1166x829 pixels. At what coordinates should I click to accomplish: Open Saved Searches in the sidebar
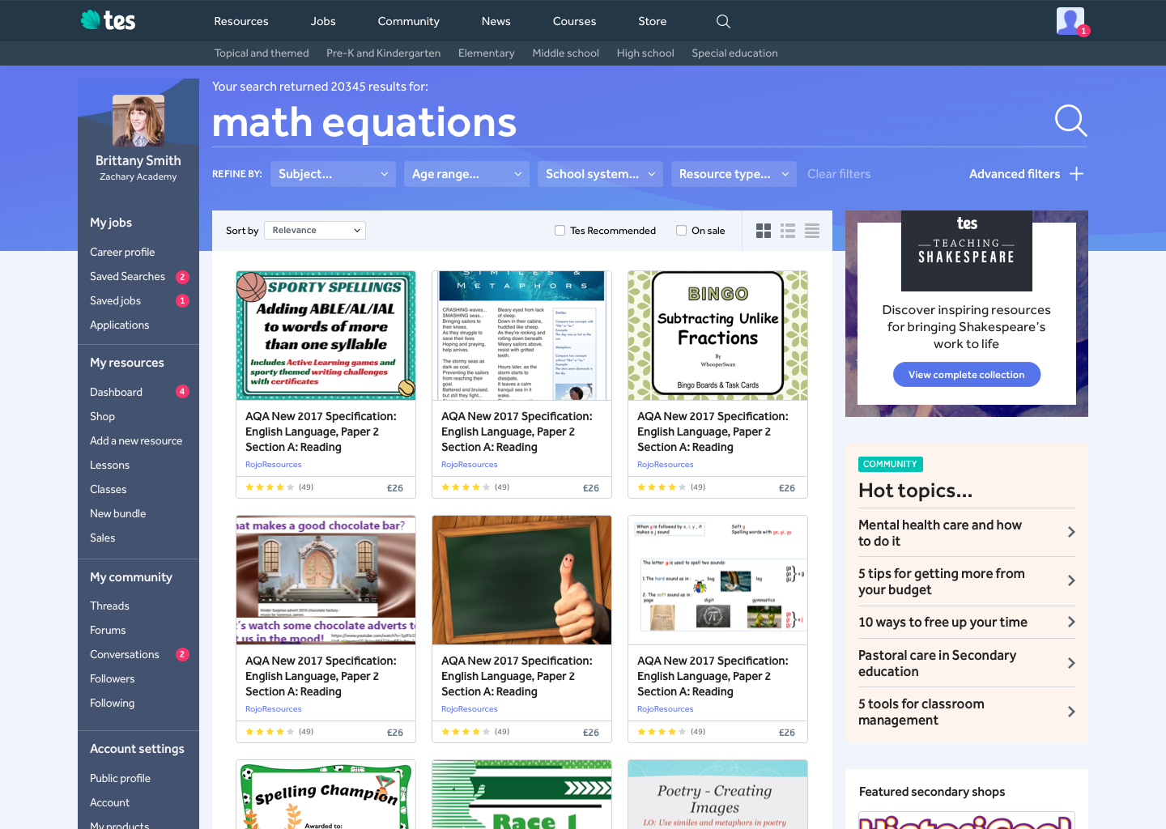click(127, 277)
